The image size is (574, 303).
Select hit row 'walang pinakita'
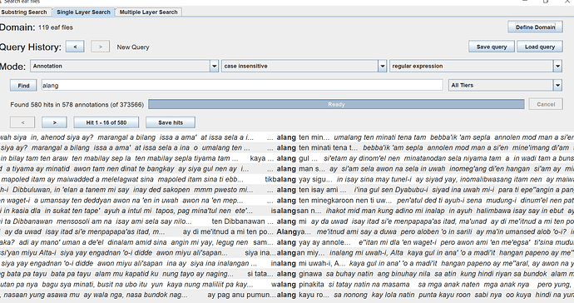point(287,285)
